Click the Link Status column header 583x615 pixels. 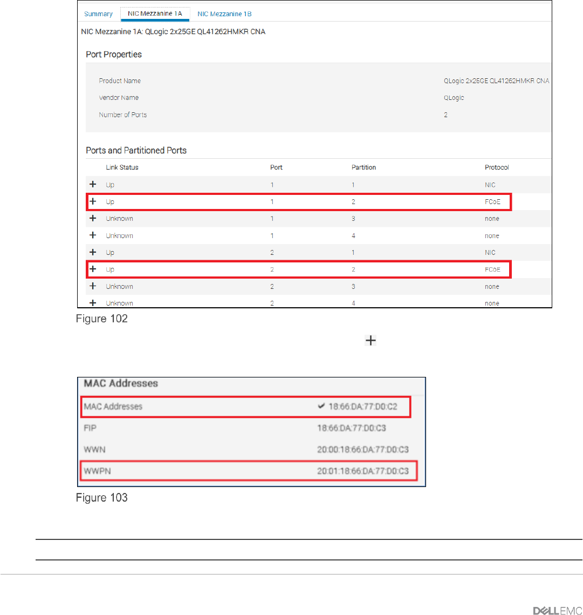[122, 167]
